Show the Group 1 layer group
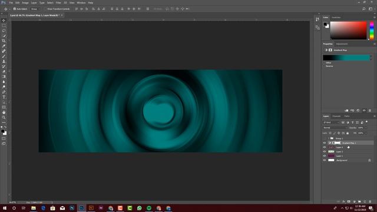This screenshot has width=377, height=212. 325,139
